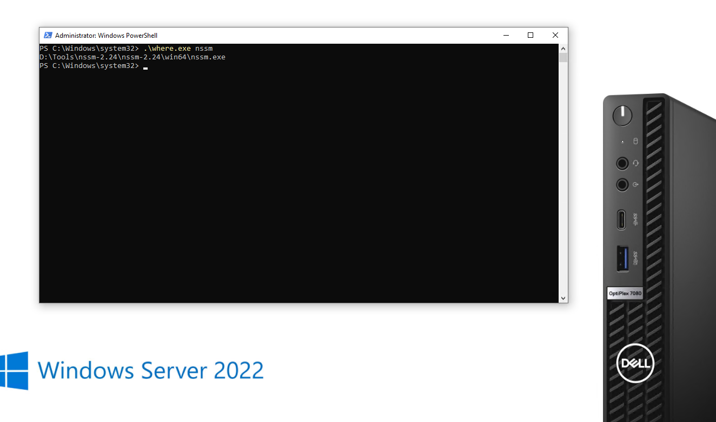Close the Administrator PowerShell window
716x422 pixels.
click(555, 35)
